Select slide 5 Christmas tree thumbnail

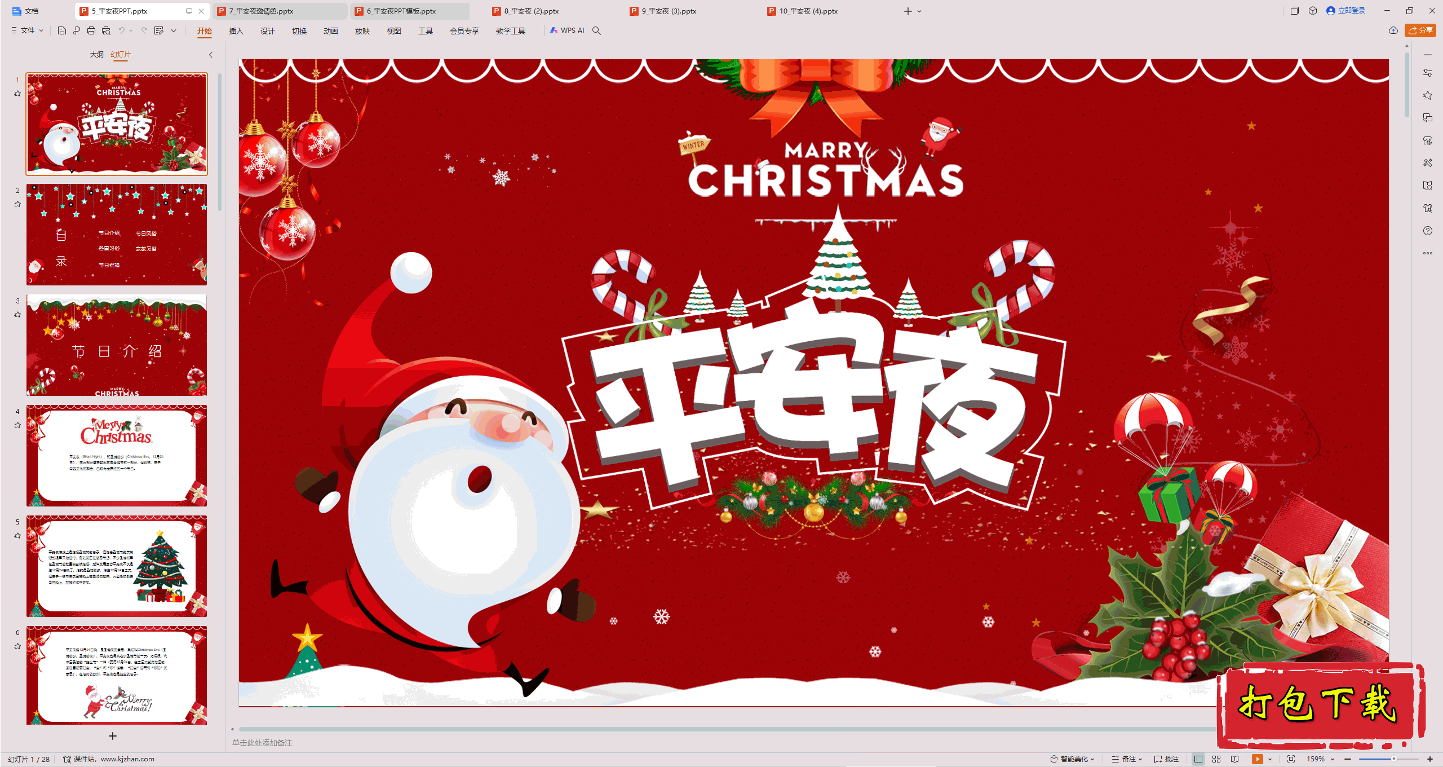click(x=117, y=566)
